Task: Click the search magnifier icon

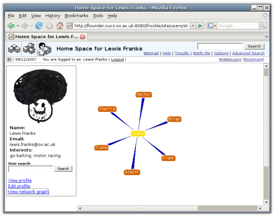Action: click(x=263, y=26)
